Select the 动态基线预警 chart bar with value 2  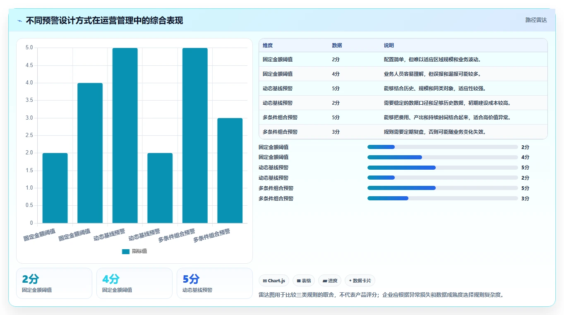[x=160, y=188]
